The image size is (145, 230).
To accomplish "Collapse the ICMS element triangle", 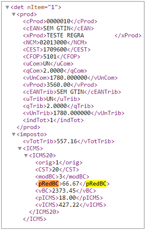I will tap(20, 149).
